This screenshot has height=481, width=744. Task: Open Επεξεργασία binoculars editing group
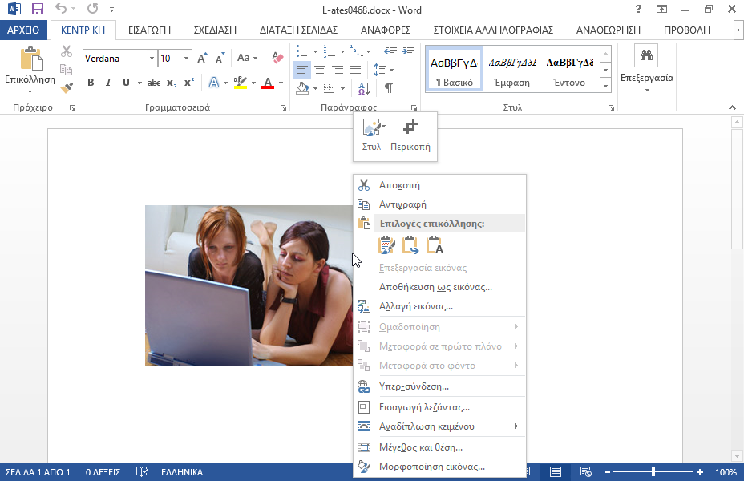point(647,67)
